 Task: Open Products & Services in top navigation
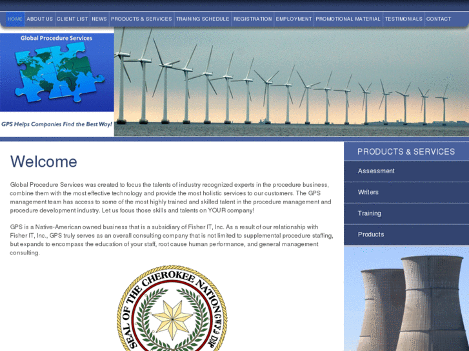pyautogui.click(x=141, y=19)
